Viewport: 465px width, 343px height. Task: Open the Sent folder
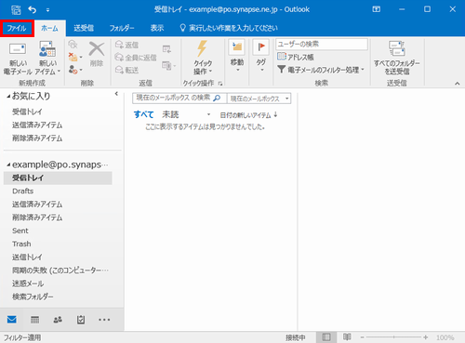tap(20, 231)
